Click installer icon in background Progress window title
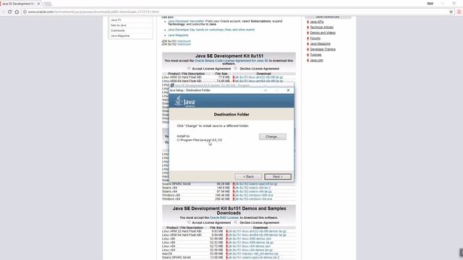Viewport: 463px width, 260px height. pyautogui.click(x=172, y=85)
